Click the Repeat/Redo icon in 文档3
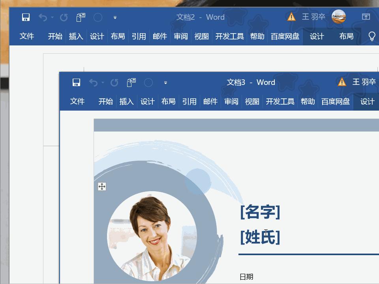The width and height of the screenshot is (379, 284). click(114, 83)
